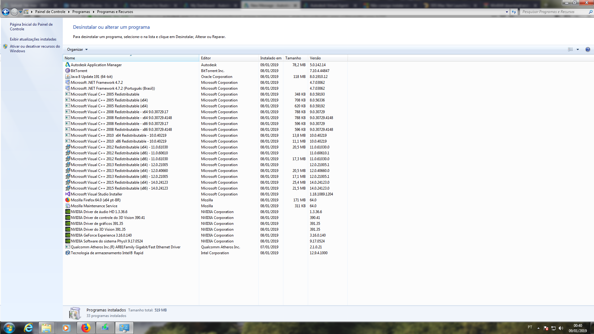Image resolution: width=594 pixels, height=334 pixels.
Task: Open the Windows Start orb
Action: [9, 328]
